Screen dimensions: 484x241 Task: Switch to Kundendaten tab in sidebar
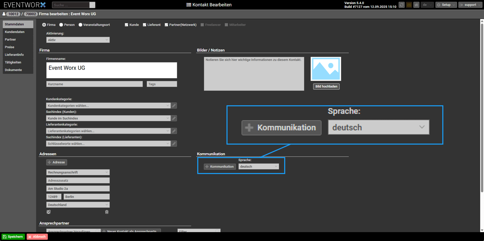pyautogui.click(x=15, y=32)
